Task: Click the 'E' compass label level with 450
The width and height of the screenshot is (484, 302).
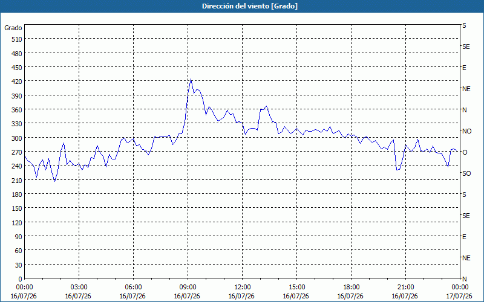Action: pyautogui.click(x=464, y=68)
